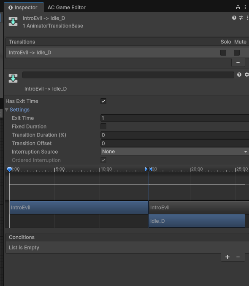The image size is (249, 286).
Task: Enable the Fixed Duration checkbox
Action: click(x=103, y=126)
